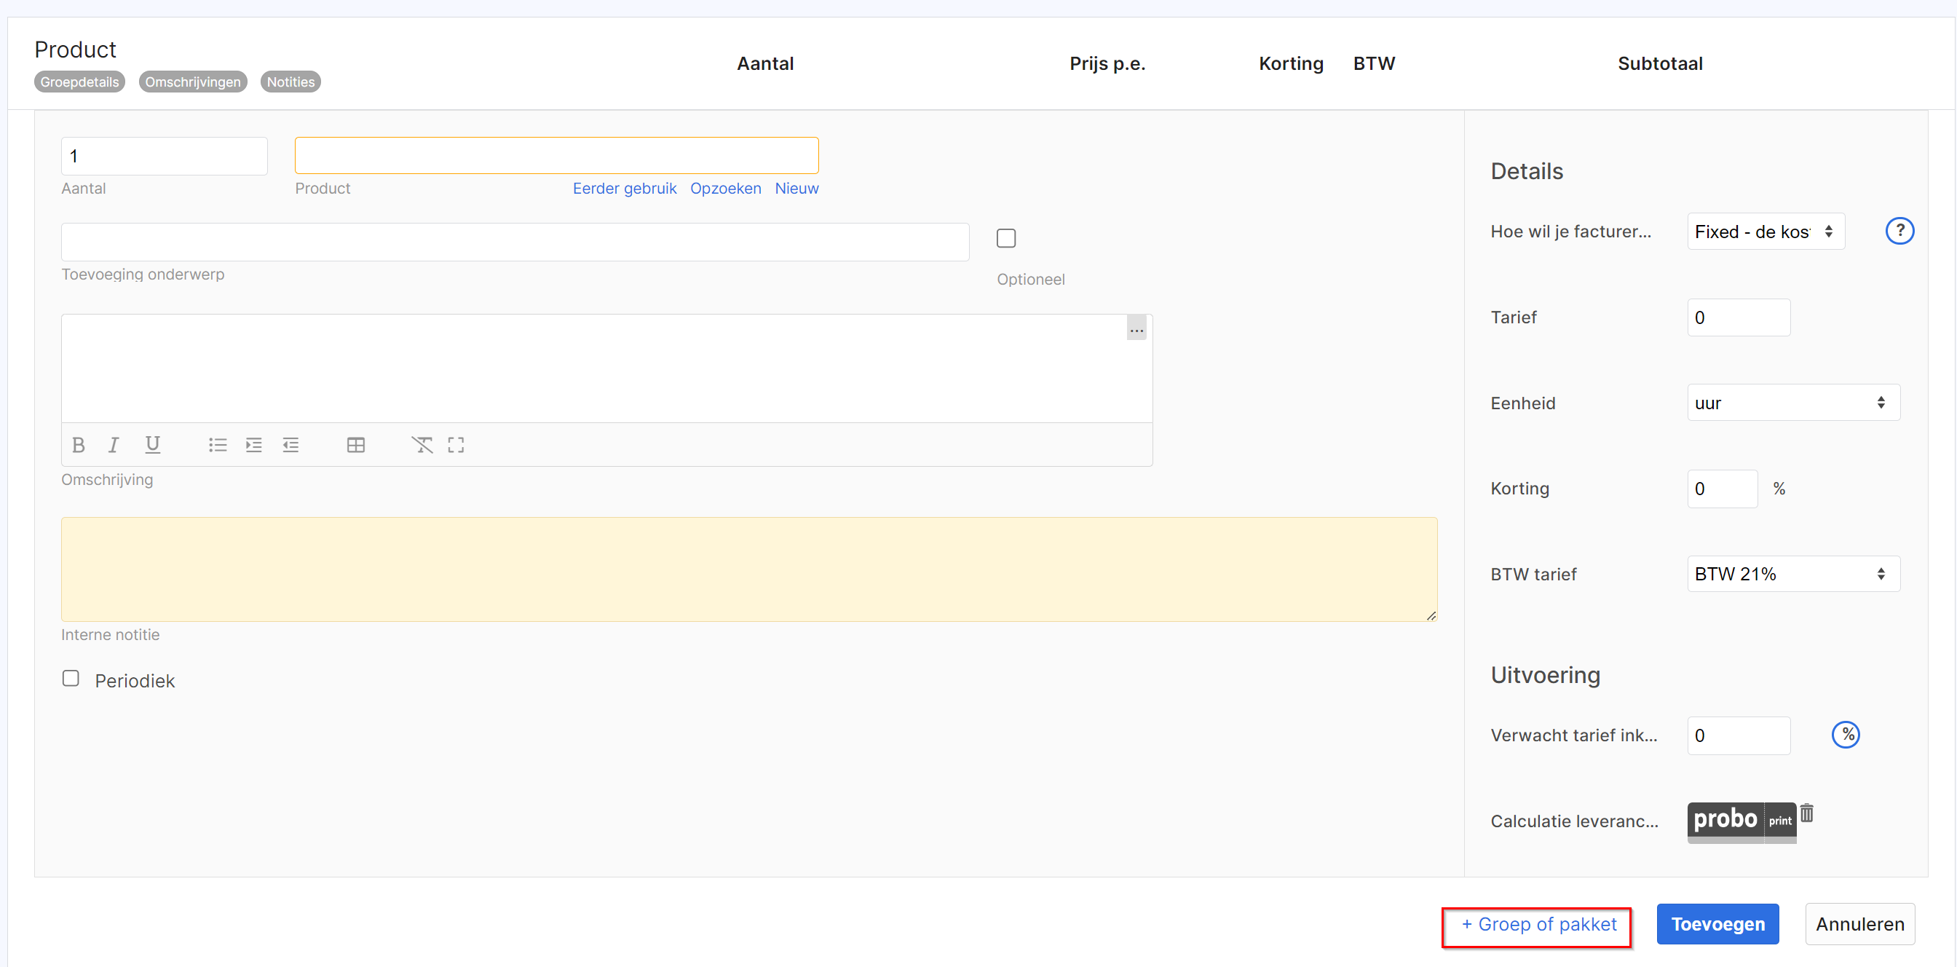
Task: Click '+ Groep of pakket'
Action: click(1538, 925)
